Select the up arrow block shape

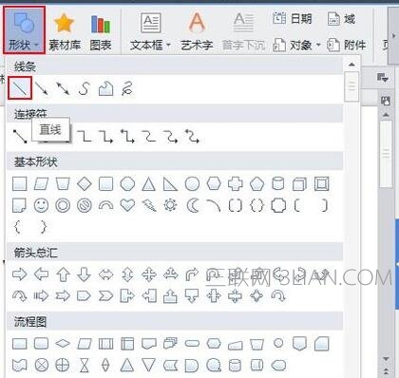[x=63, y=274]
